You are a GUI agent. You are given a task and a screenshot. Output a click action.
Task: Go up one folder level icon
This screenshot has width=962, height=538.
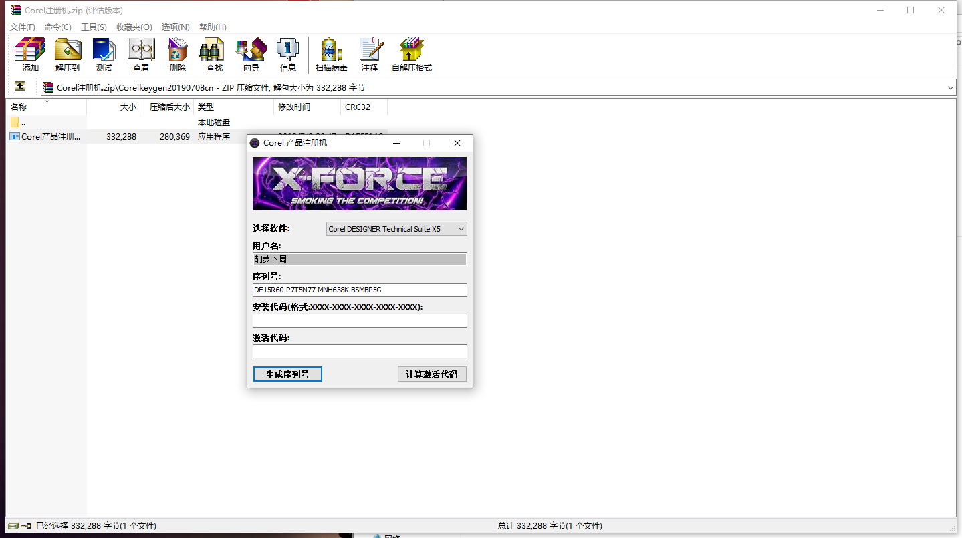(20, 87)
